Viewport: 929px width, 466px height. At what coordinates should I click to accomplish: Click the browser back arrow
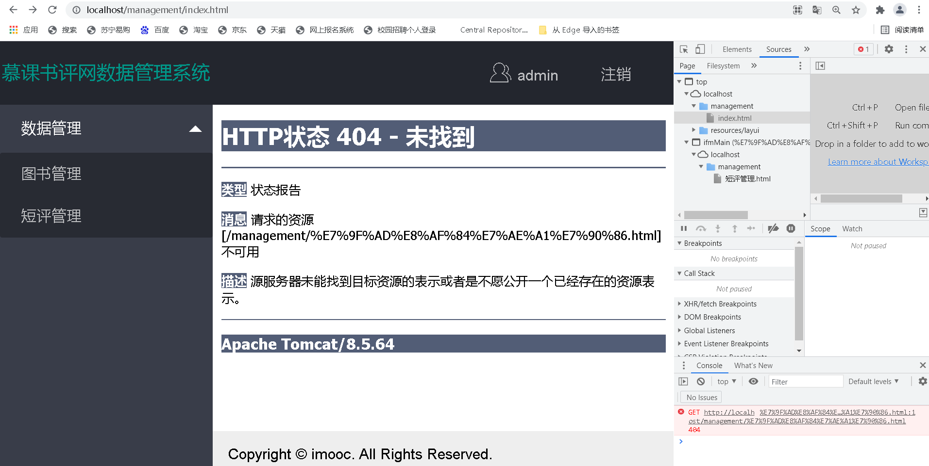point(13,10)
